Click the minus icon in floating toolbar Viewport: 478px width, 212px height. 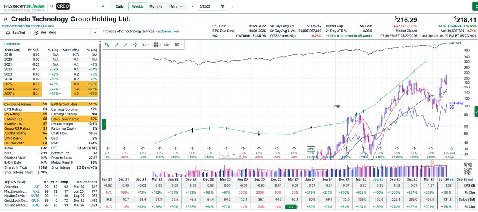(x=223, y=155)
